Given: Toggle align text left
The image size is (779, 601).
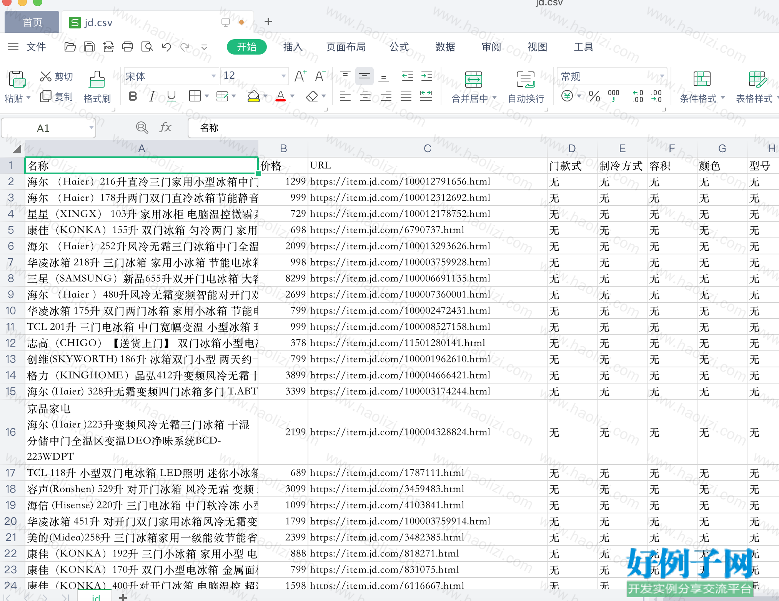Looking at the screenshot, I should [345, 96].
